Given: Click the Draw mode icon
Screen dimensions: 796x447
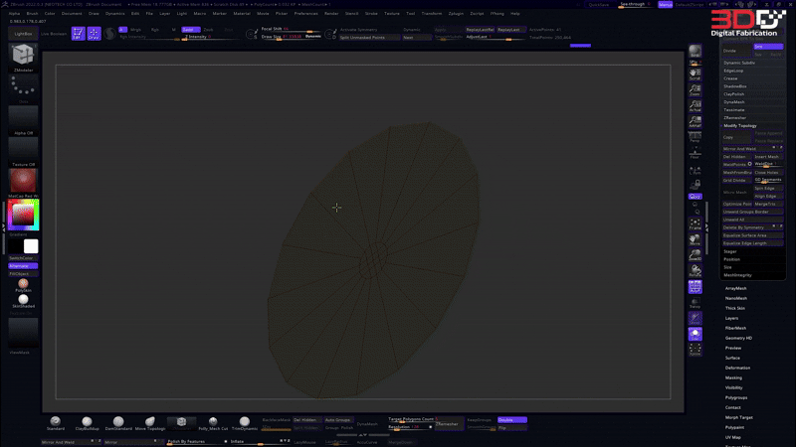Looking at the screenshot, I should (95, 33).
